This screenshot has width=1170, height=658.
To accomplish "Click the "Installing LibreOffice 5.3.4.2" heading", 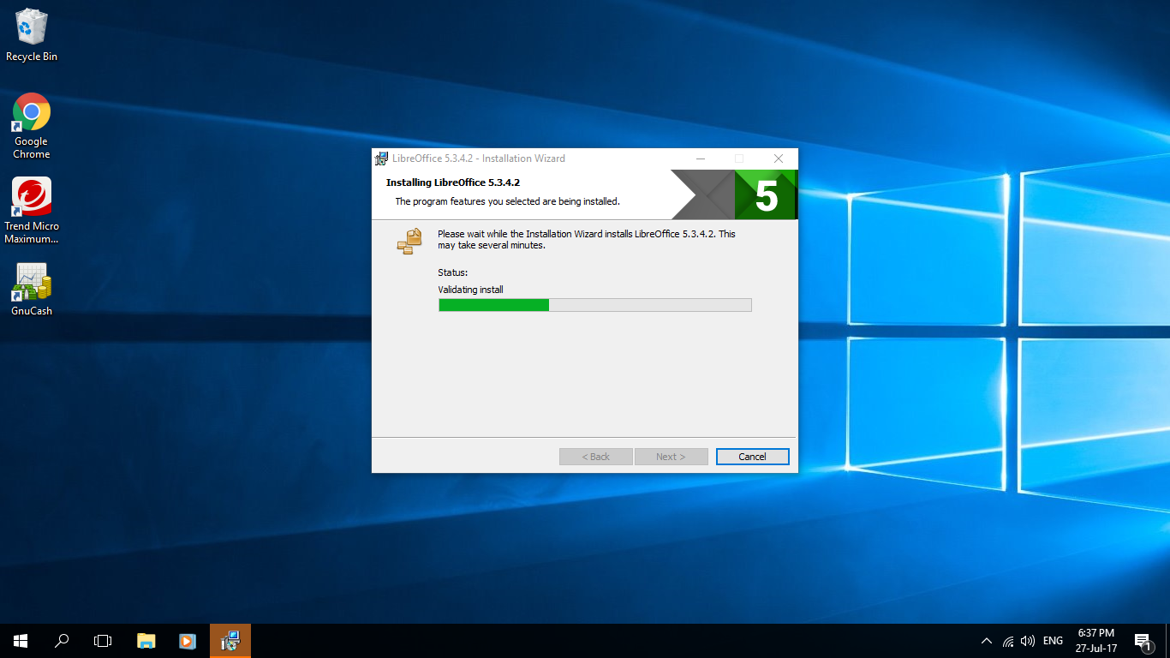I will (x=453, y=182).
